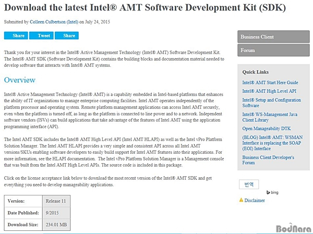
Task: Open the Disclaimer link
Action: [x=255, y=201]
